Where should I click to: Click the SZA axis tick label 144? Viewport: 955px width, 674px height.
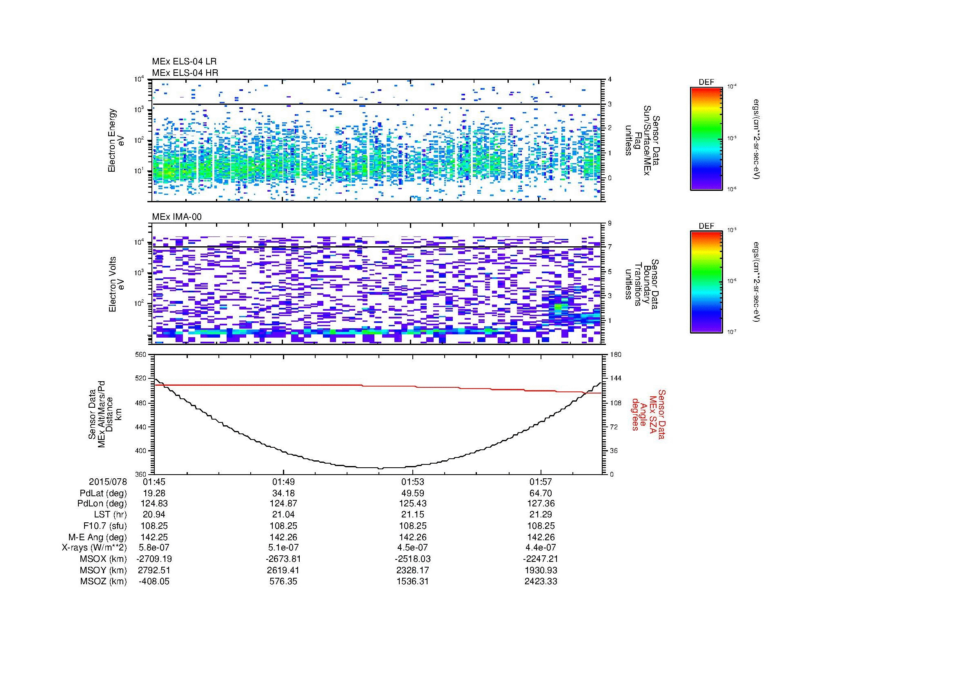pyautogui.click(x=615, y=378)
